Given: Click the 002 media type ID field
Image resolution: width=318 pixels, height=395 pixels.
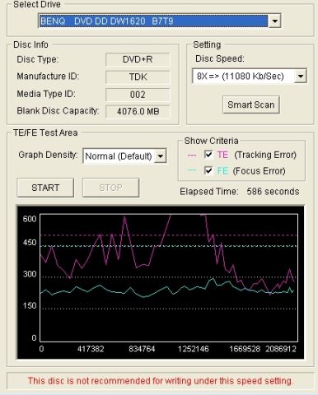Looking at the screenshot, I should pyautogui.click(x=138, y=95).
